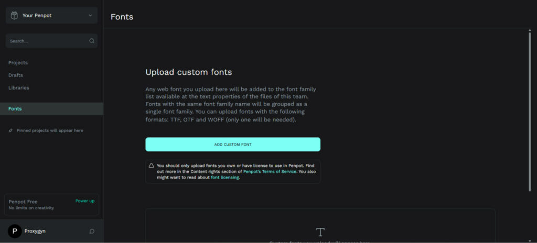Open Drafts in the sidebar
The width and height of the screenshot is (537, 243).
point(15,75)
